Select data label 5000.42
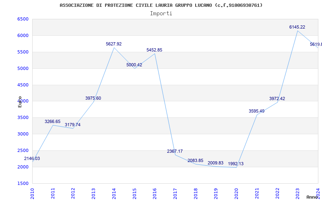This screenshot has width=322, height=201. [x=134, y=65]
